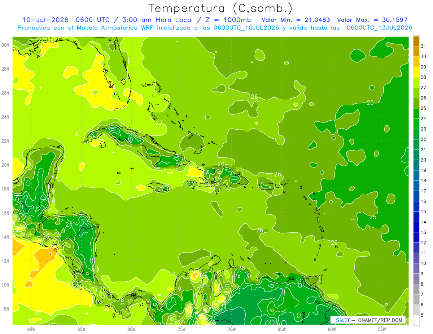Click the '29' value on the color scale
The width and height of the screenshot is (433, 334).
(424, 67)
